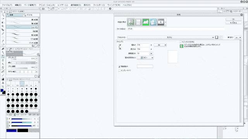Switch to the Pastel sub tool tab
Screen dimensions: 248x139
point(31,15)
